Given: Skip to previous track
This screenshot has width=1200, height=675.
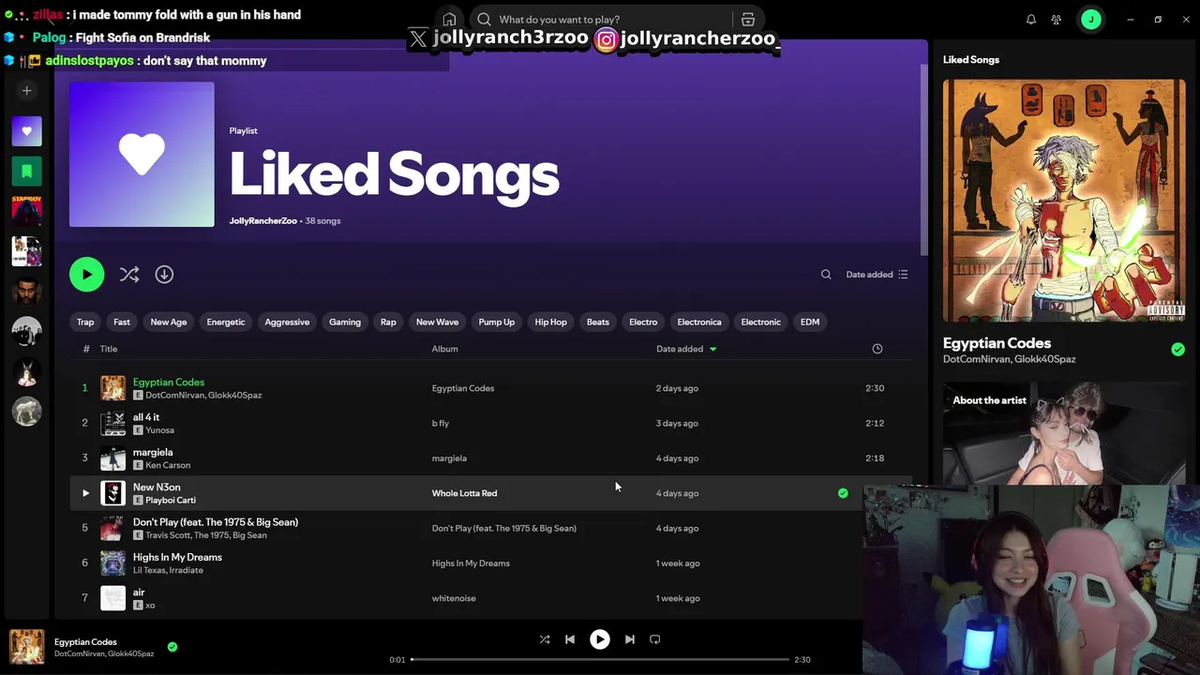Looking at the screenshot, I should tap(570, 639).
